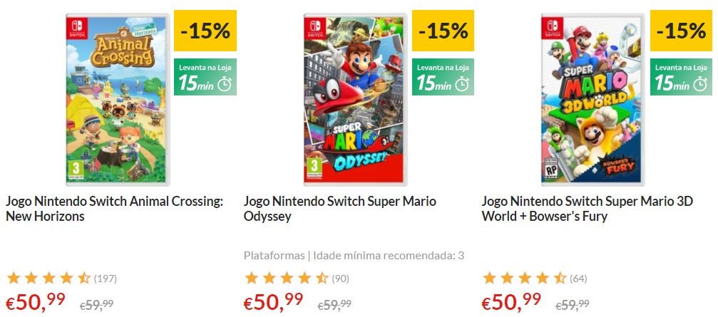The image size is (718, 317).
Task: Click Animal Crossing's -15% discount badge
Action: click(205, 31)
